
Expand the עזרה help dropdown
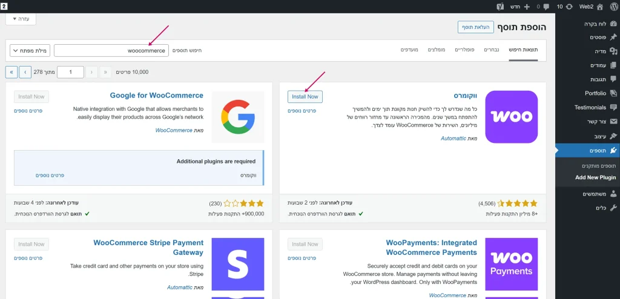pyautogui.click(x=21, y=19)
